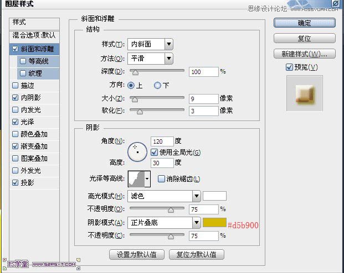
Task: Click the 深度 value field showing 100
Action: 204,72
